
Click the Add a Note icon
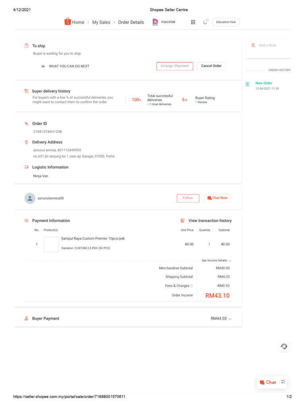click(253, 45)
